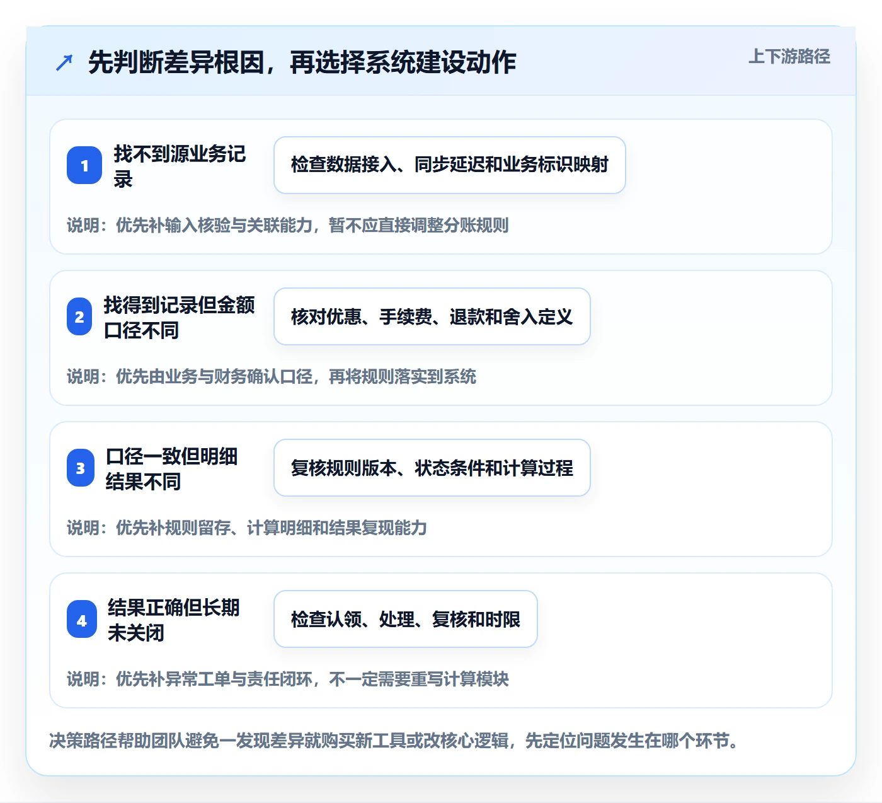This screenshot has height=803, width=882.
Task: Click the step 2 number badge
Action: point(79,316)
